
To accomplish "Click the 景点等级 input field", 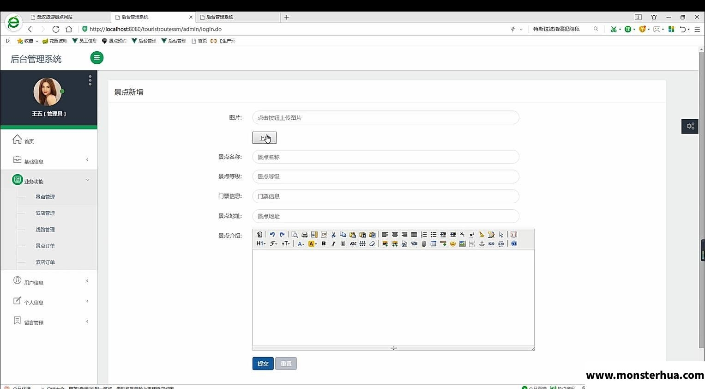I will (386, 176).
